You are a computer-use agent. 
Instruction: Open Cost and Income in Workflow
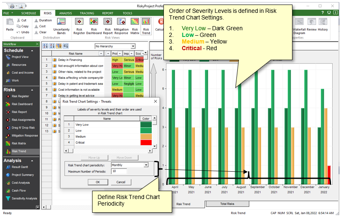click(x=20, y=73)
